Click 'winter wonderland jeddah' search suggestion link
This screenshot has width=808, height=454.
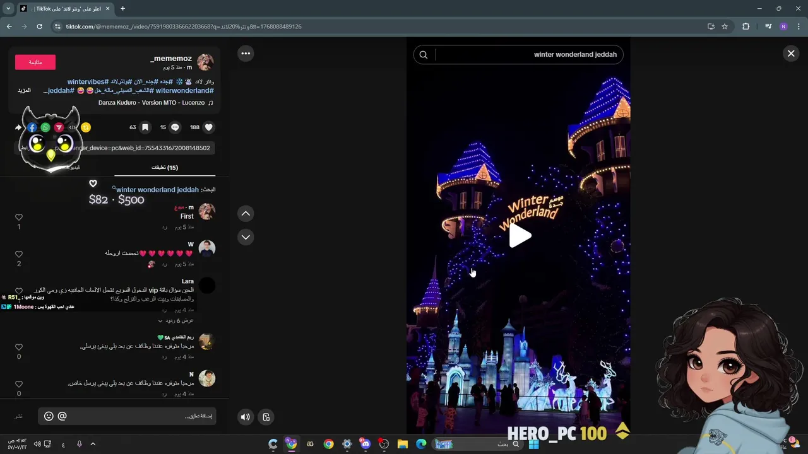click(158, 190)
